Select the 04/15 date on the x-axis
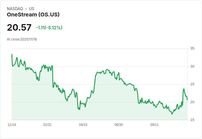Screen dimensions: 202x139 pos(83,125)
